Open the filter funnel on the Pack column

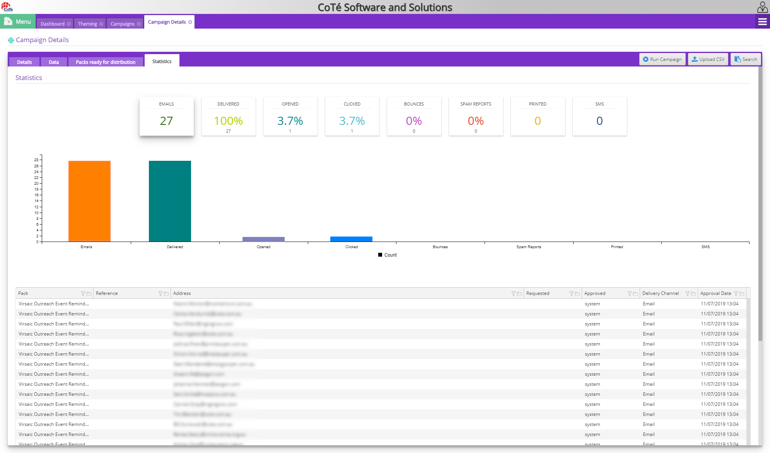(83, 293)
